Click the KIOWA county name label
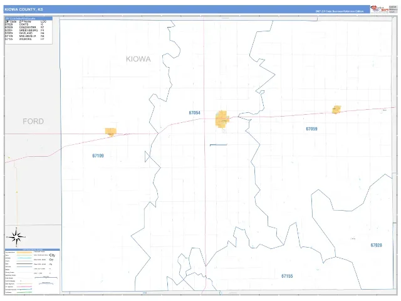 [138, 59]
